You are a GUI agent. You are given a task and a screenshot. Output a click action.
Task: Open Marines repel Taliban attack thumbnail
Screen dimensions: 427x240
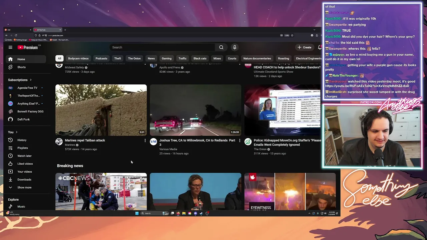click(x=101, y=110)
